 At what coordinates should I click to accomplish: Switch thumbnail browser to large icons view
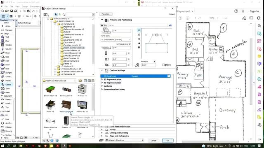(85, 81)
